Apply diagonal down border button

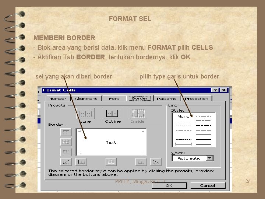tap(156, 162)
